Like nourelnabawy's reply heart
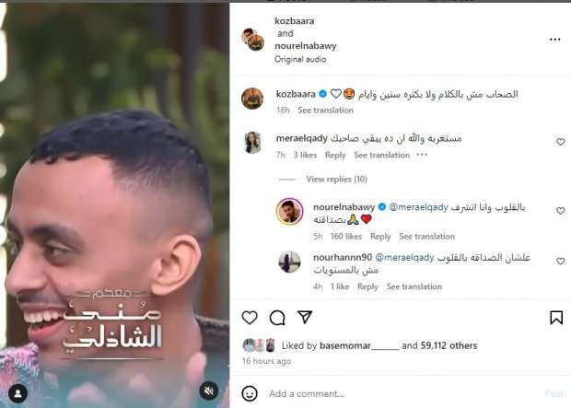Viewport: 571px width, 408px height. coord(561,211)
